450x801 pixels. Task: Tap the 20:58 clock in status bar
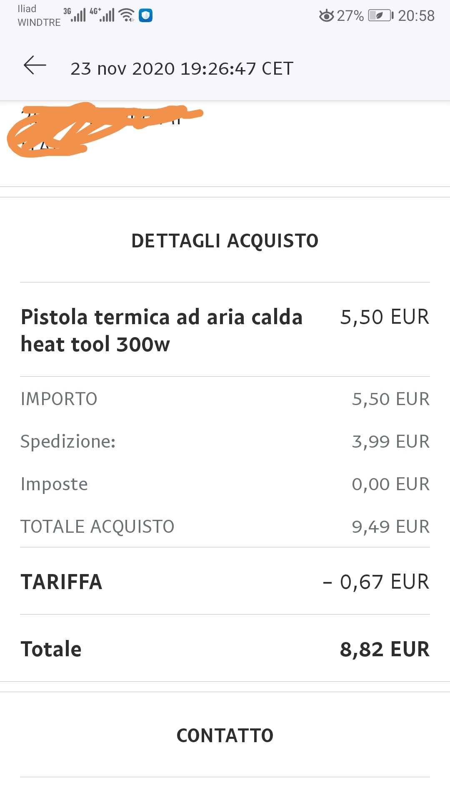[416, 16]
